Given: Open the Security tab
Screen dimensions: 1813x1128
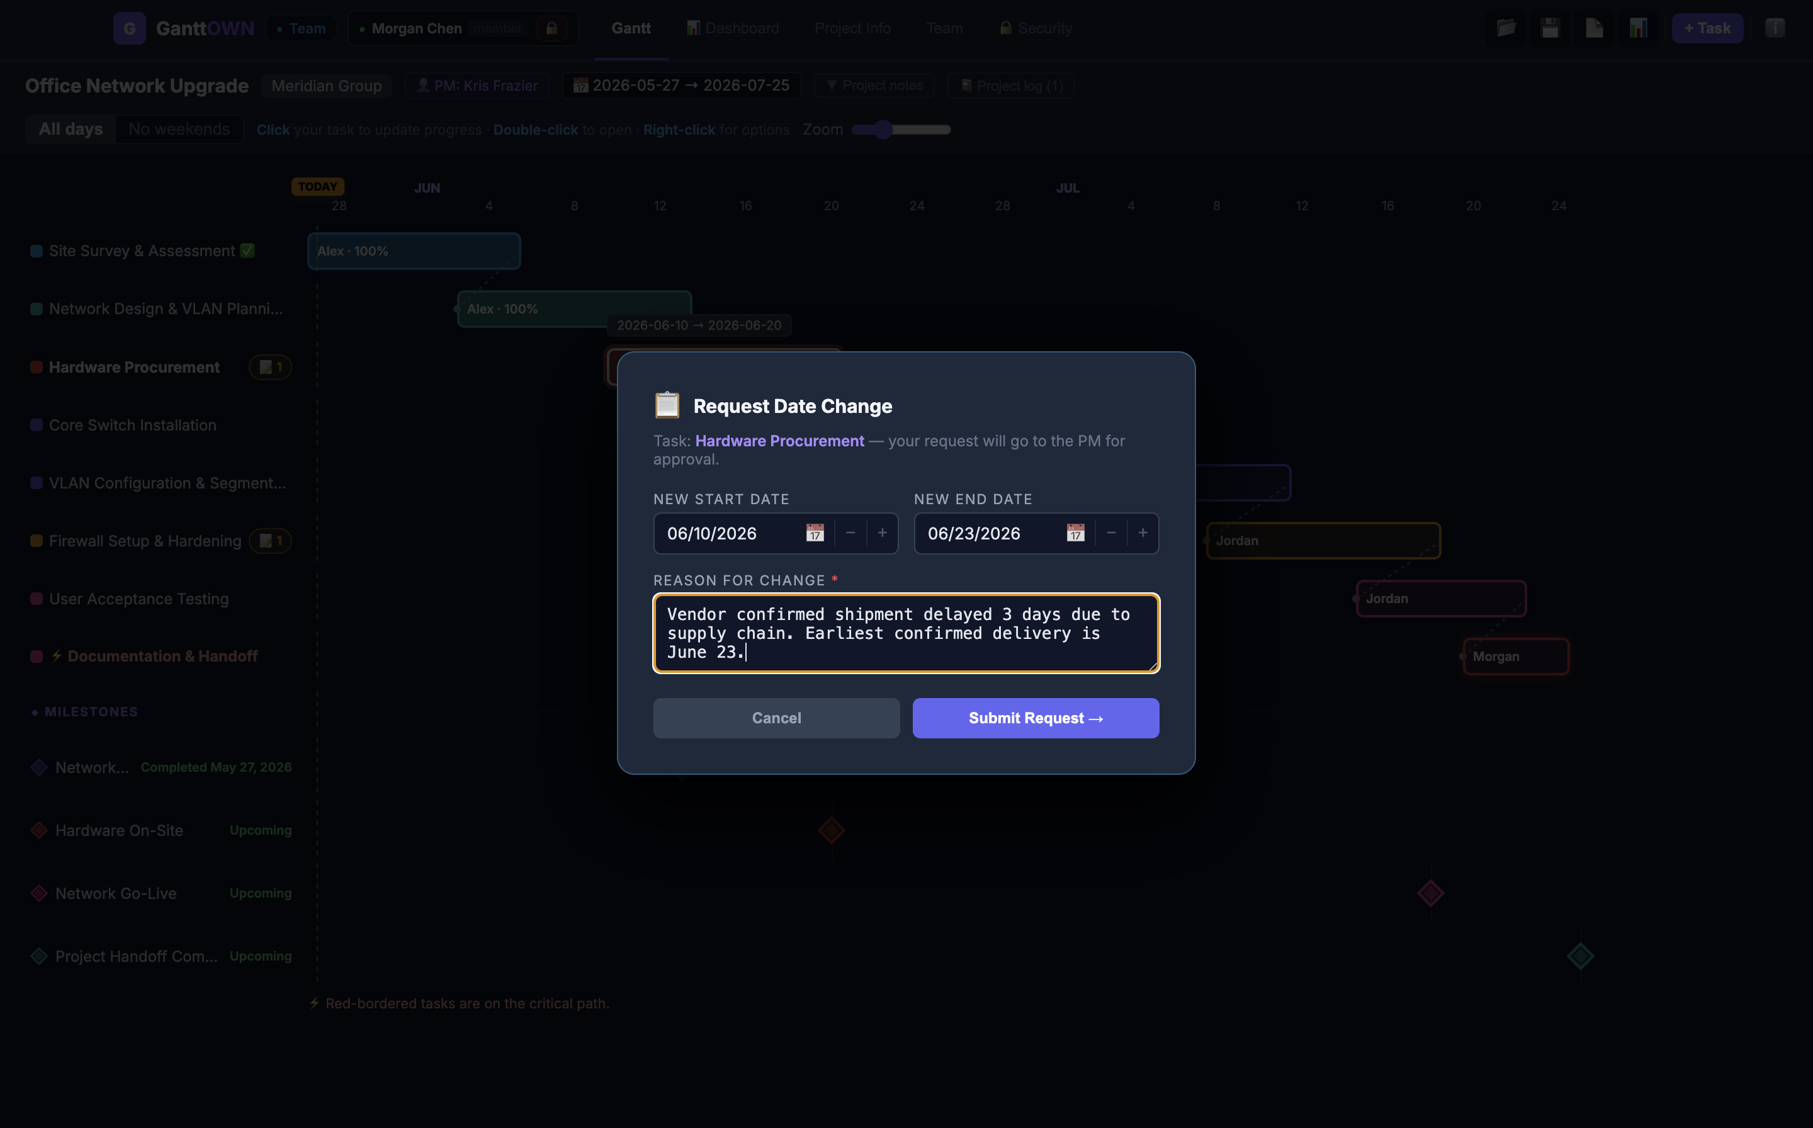Looking at the screenshot, I should (1036, 28).
